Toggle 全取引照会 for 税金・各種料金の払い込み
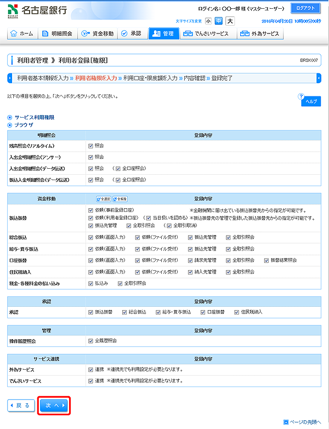The image size is (329, 429). tap(120, 283)
